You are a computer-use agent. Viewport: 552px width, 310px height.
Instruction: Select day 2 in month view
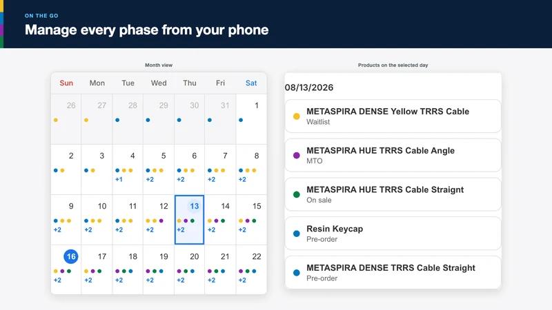coord(66,169)
